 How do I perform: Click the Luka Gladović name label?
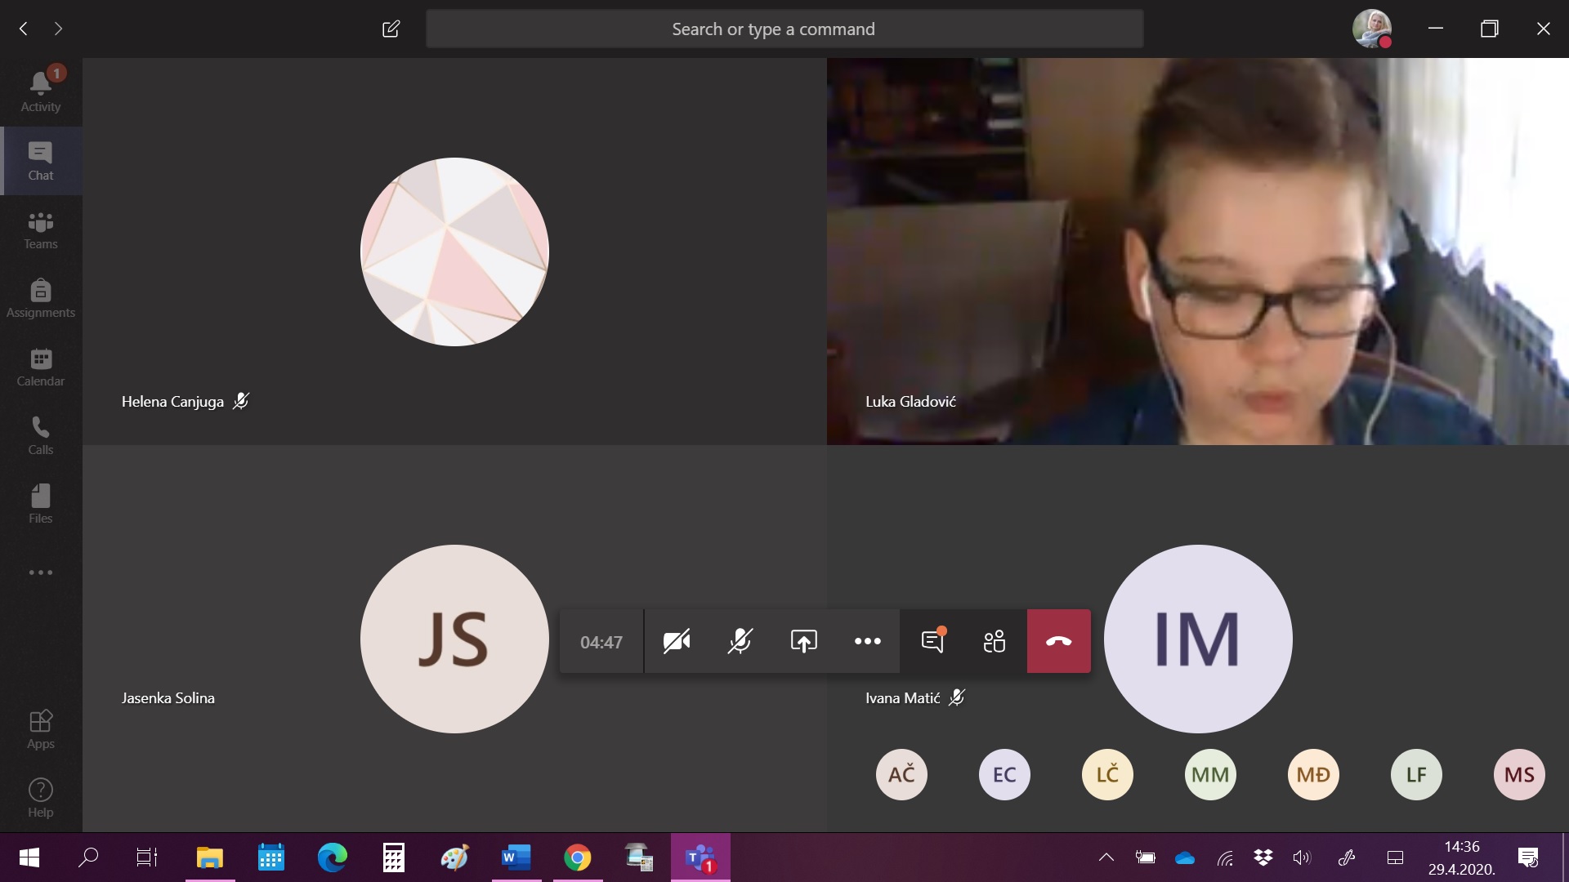pyautogui.click(x=910, y=401)
